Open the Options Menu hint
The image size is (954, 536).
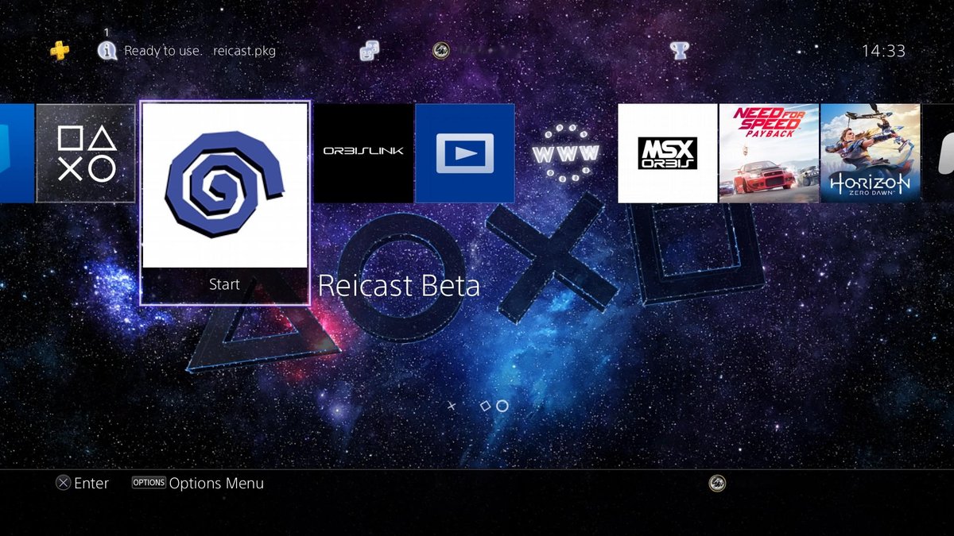point(198,483)
